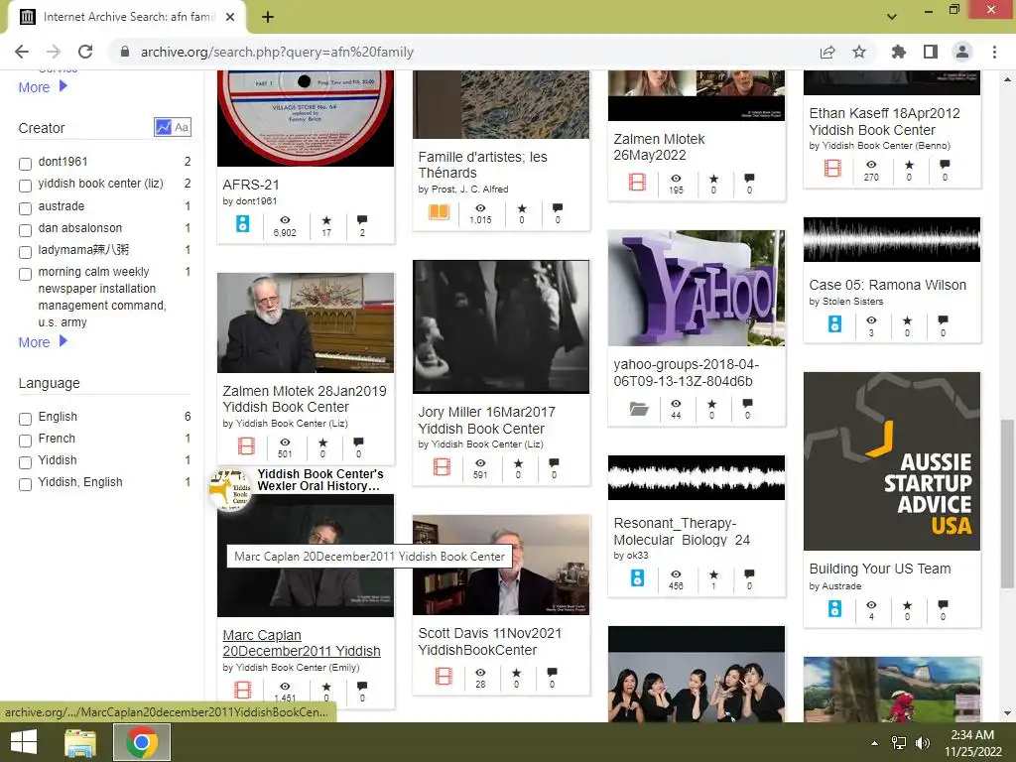Check the Yiddish, English language filter
Image resolution: width=1016 pixels, height=762 pixels.
tap(25, 484)
